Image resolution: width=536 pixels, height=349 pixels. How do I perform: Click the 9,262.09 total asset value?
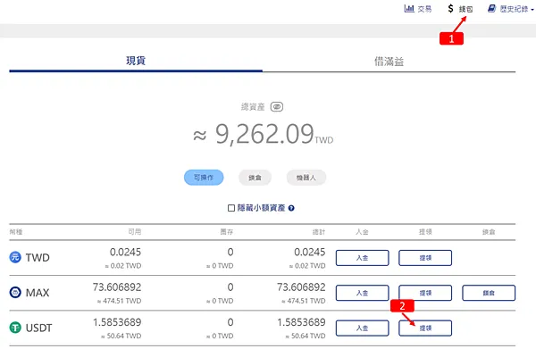tap(264, 134)
